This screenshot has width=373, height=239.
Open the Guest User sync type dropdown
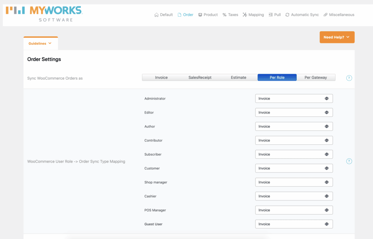point(294,224)
